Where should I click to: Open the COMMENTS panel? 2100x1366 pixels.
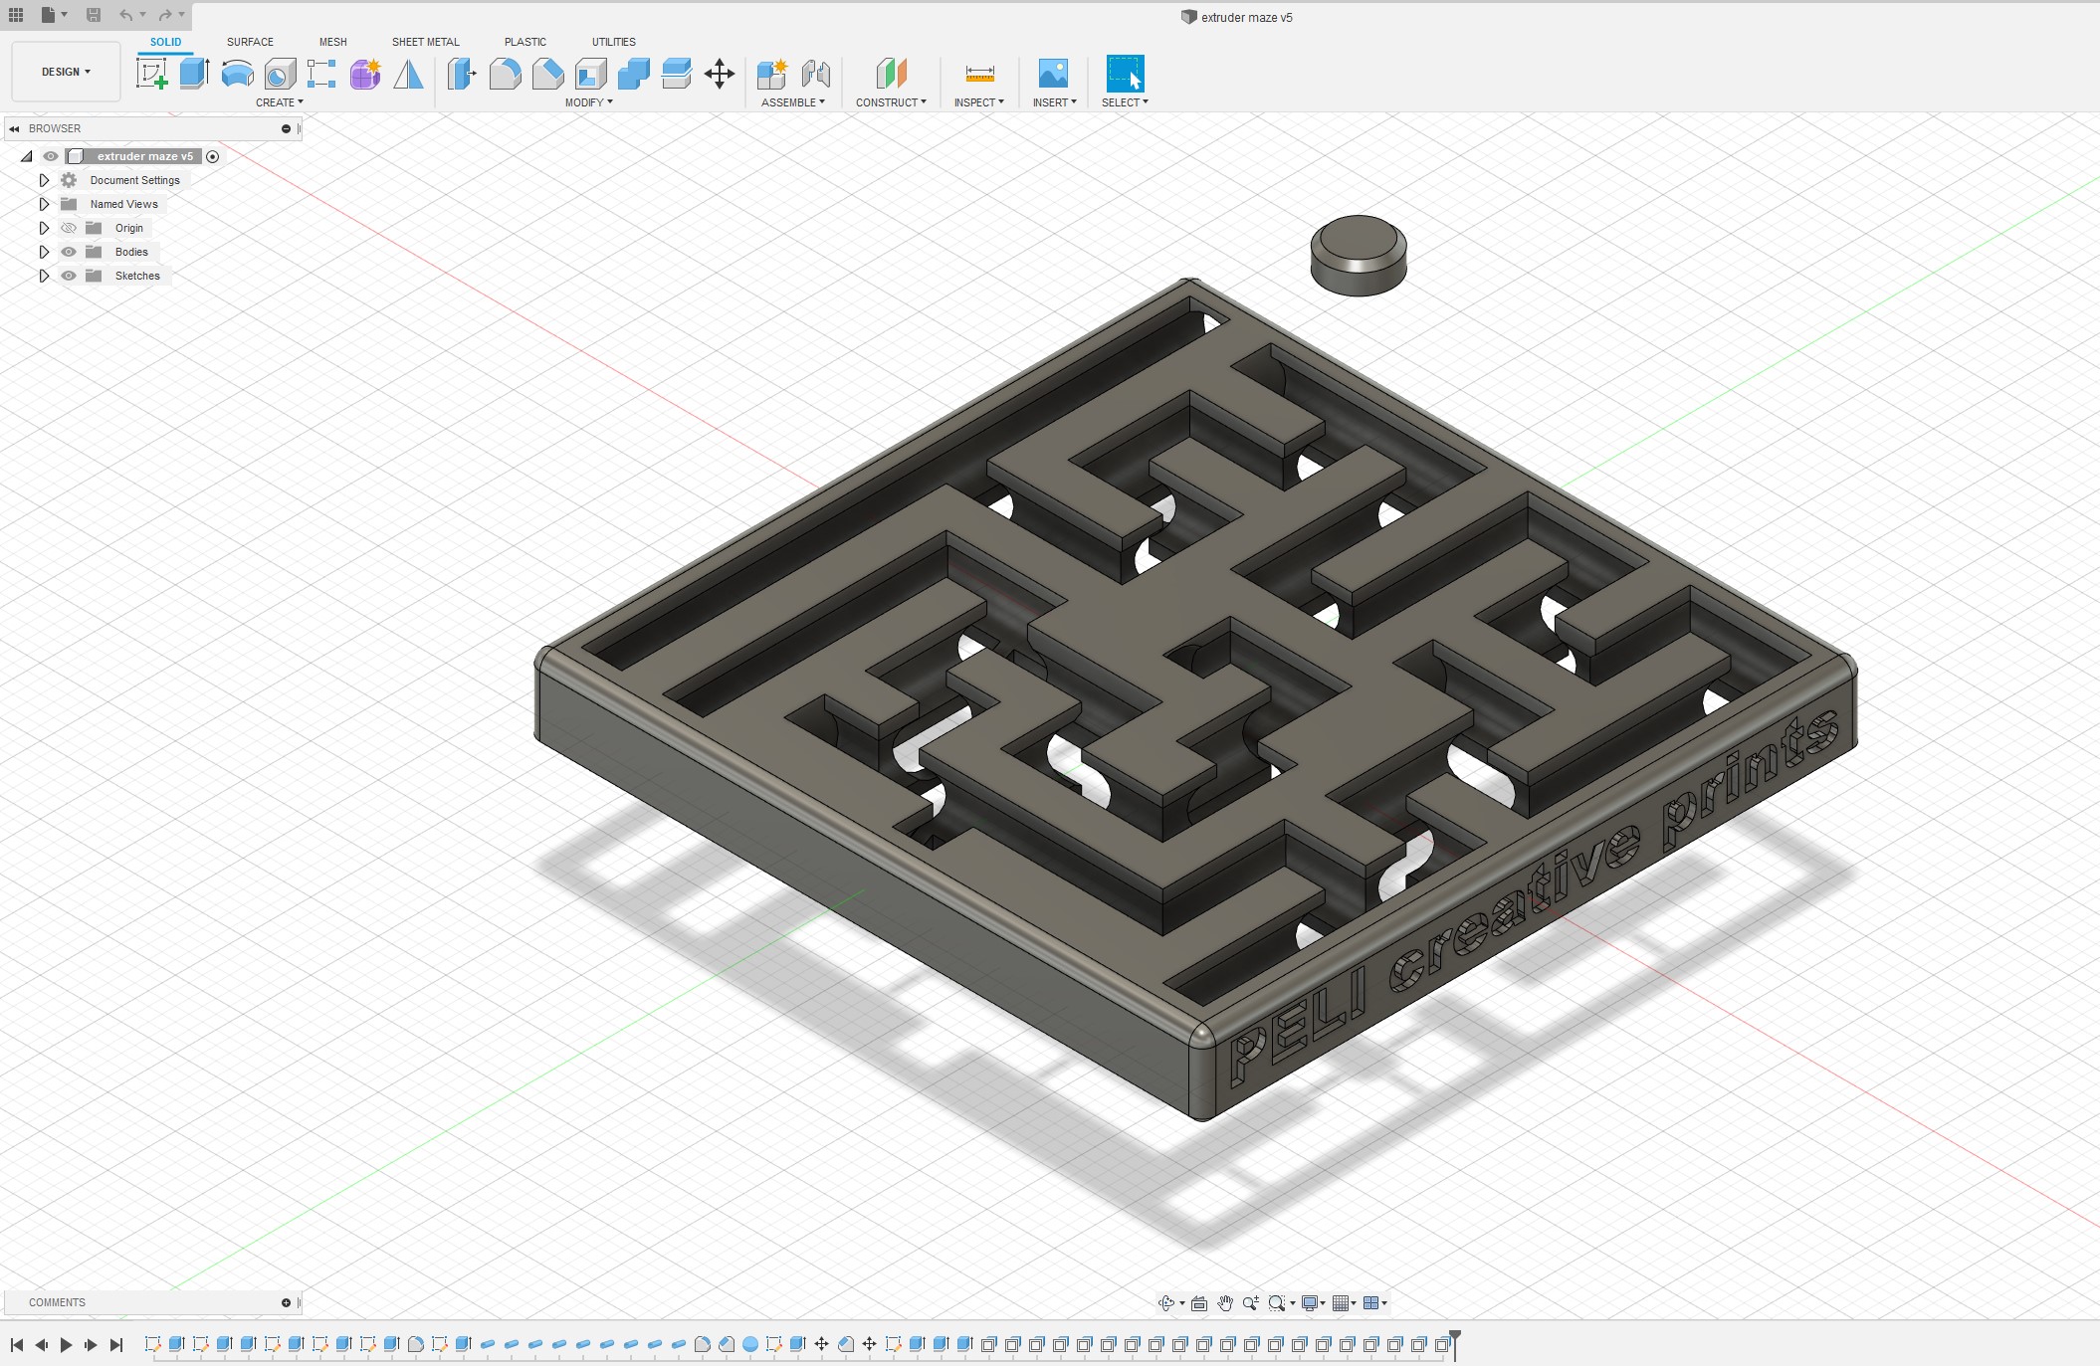coord(57,1302)
